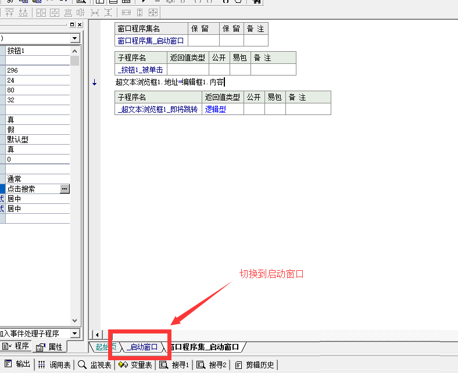This screenshot has height=373, width=458.
Task: Click the 假 property value
Action: (x=38, y=130)
